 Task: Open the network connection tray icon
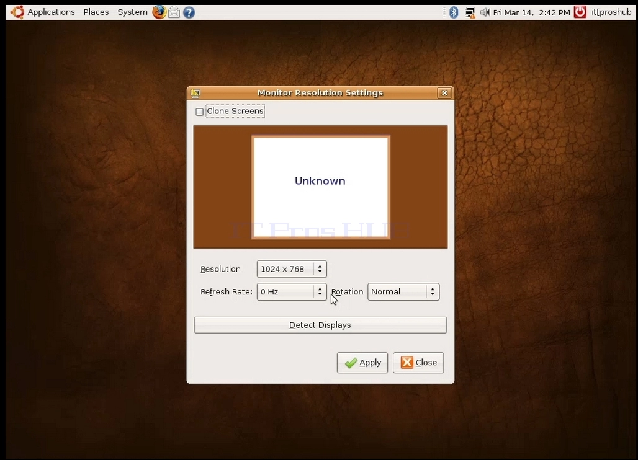coord(470,12)
